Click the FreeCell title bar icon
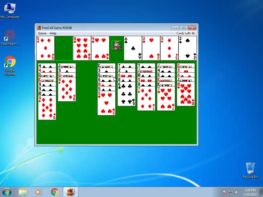The width and height of the screenshot is (263, 197). 39,28
